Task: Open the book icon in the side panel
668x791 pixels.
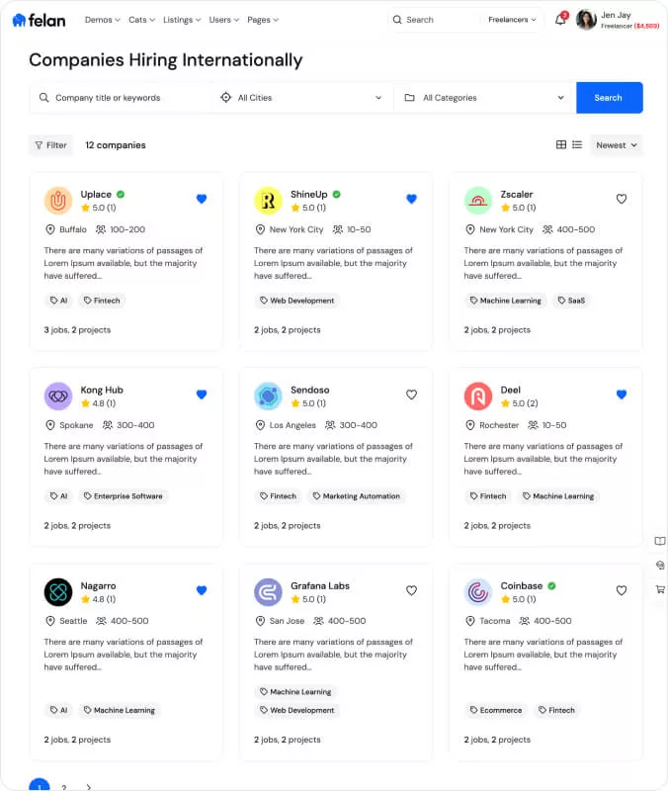Action: coord(660,541)
